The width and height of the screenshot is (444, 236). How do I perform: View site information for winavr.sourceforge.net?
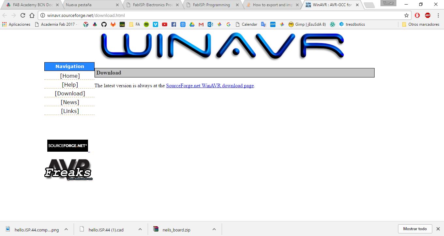(42, 15)
